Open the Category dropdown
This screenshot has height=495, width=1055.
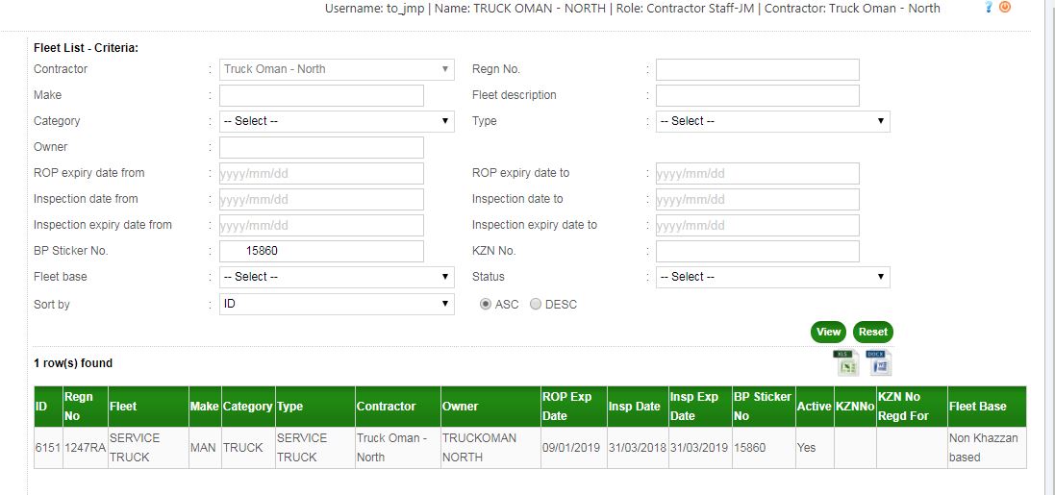click(x=337, y=121)
